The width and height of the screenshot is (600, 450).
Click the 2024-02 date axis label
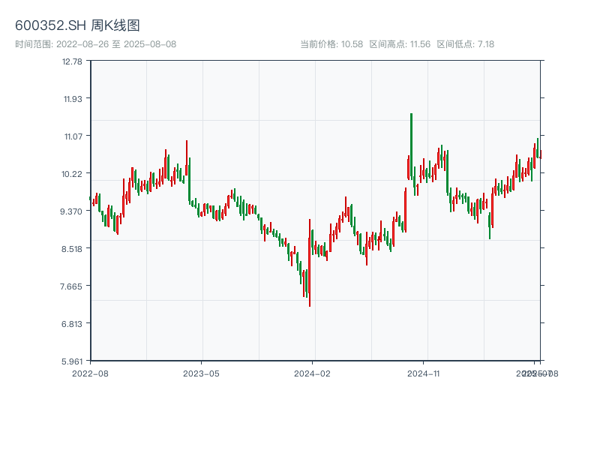tap(313, 373)
